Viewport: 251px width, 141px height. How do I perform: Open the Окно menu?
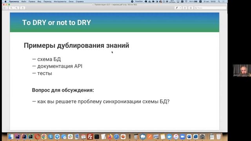(x=71, y=2)
